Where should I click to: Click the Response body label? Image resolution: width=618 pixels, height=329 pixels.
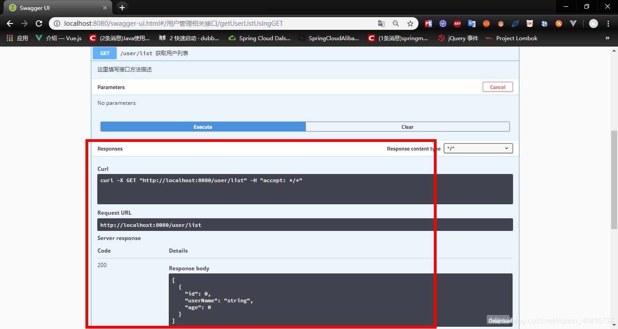189,268
